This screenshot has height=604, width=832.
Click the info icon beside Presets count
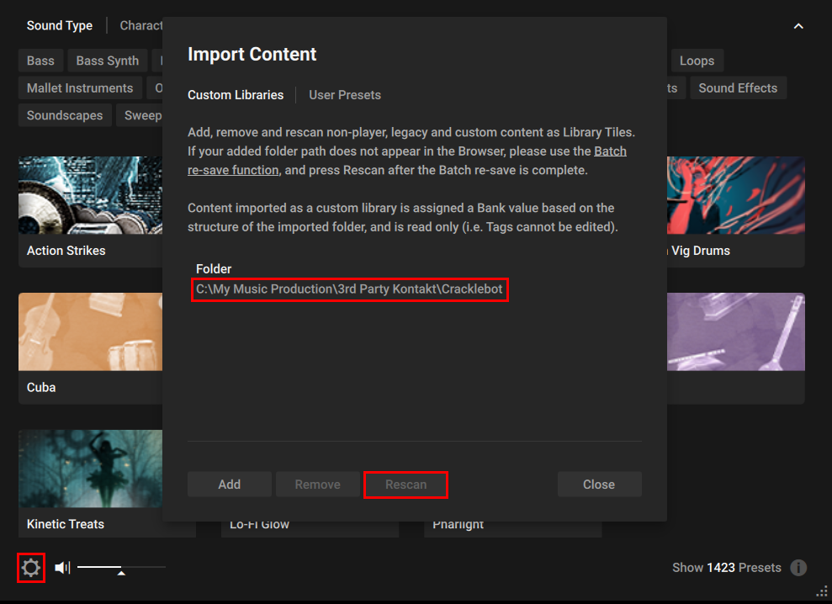[798, 568]
